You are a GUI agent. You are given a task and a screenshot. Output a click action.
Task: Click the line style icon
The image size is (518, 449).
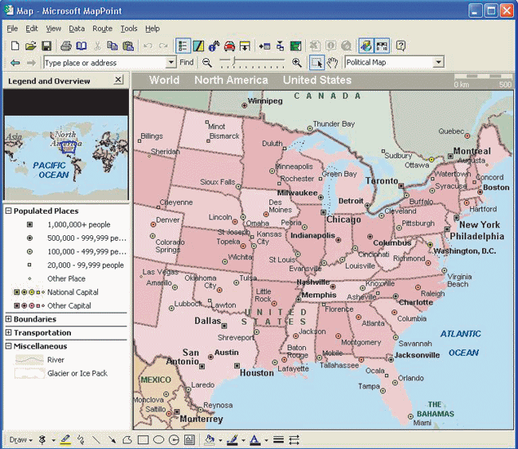[x=278, y=439]
